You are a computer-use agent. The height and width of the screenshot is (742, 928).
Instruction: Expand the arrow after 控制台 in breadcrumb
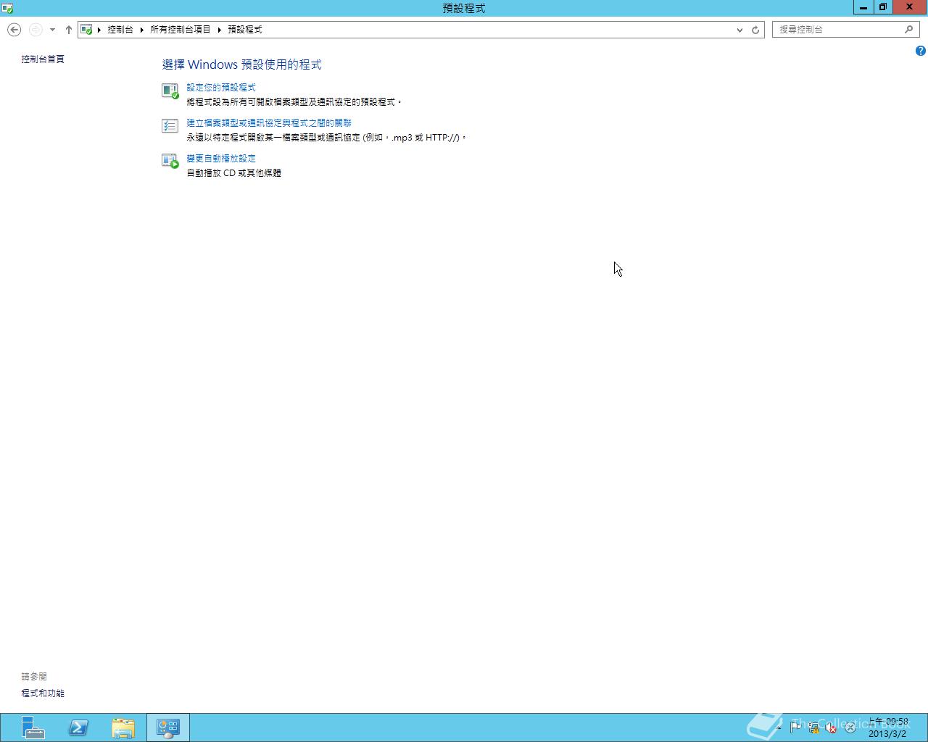[x=142, y=30]
